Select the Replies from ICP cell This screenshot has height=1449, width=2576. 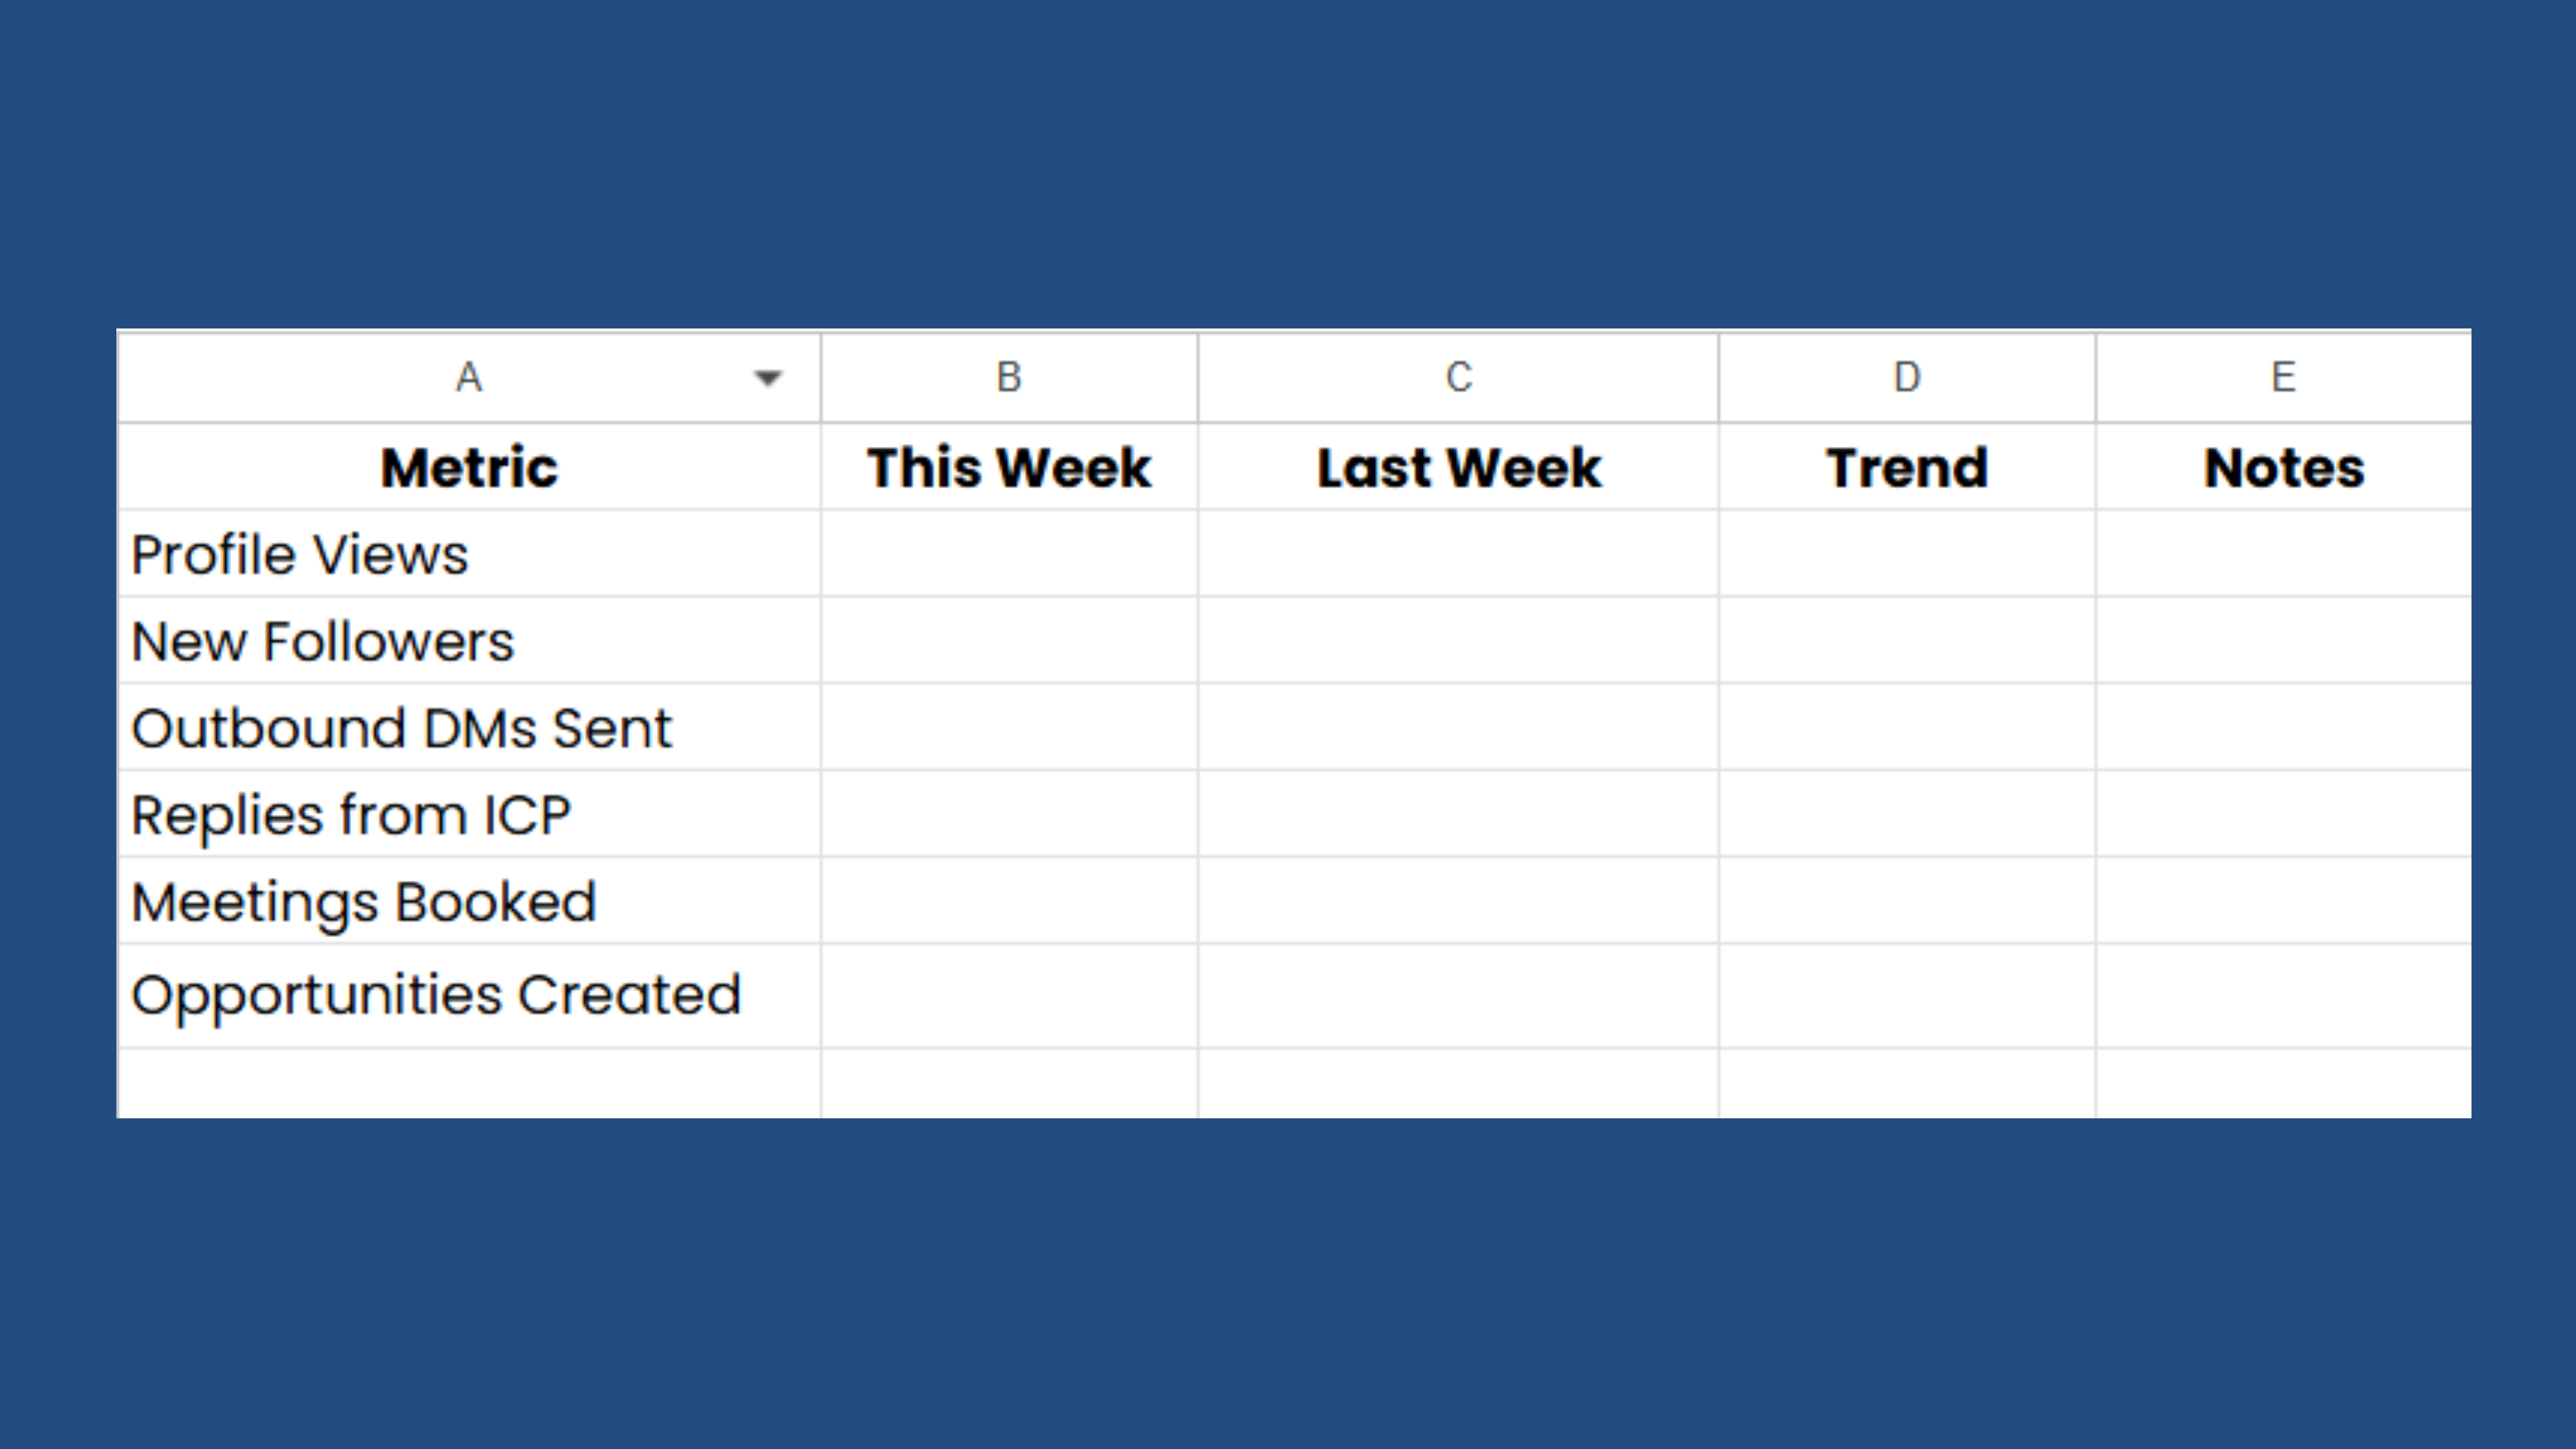pos(469,814)
